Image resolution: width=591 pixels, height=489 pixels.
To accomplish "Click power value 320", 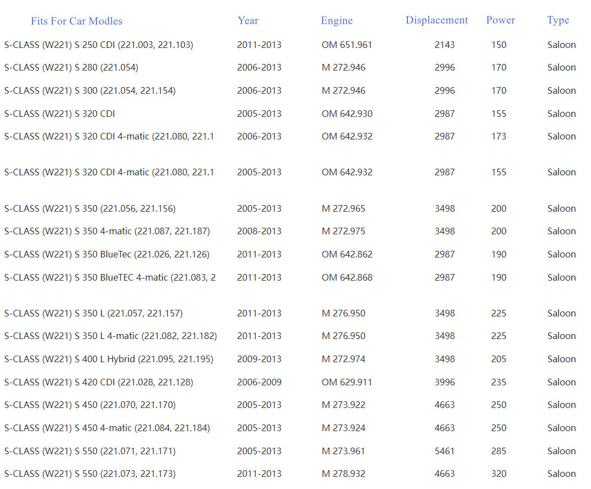I will [498, 474].
